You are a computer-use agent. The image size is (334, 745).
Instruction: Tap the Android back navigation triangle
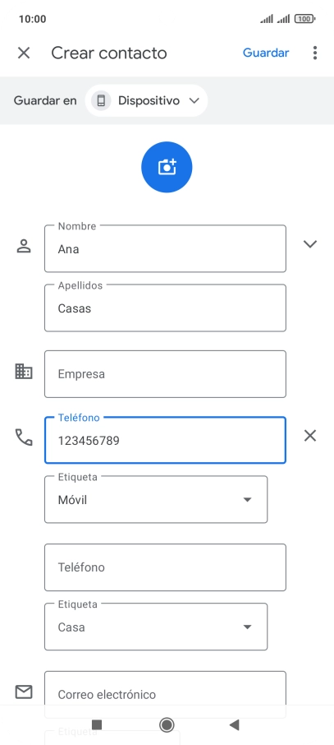click(234, 724)
